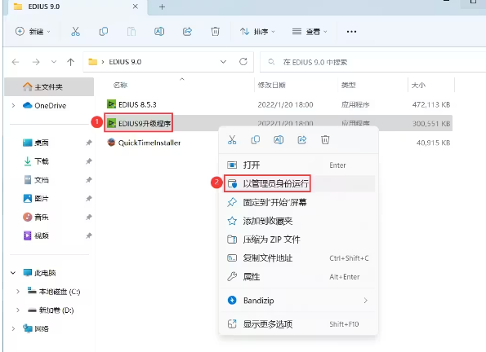This screenshot has width=486, height=352.
Task: Click the Rename icon in the context menu
Action: [x=279, y=140]
